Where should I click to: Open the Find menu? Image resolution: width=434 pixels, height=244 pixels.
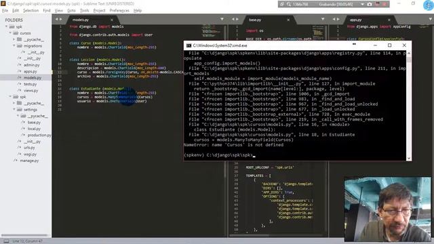click(x=47, y=11)
